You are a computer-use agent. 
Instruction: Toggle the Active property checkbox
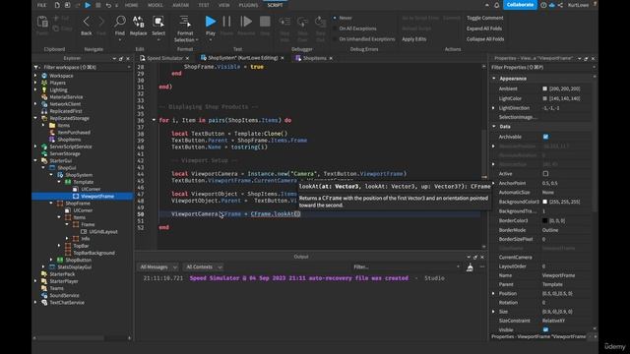[545, 174]
